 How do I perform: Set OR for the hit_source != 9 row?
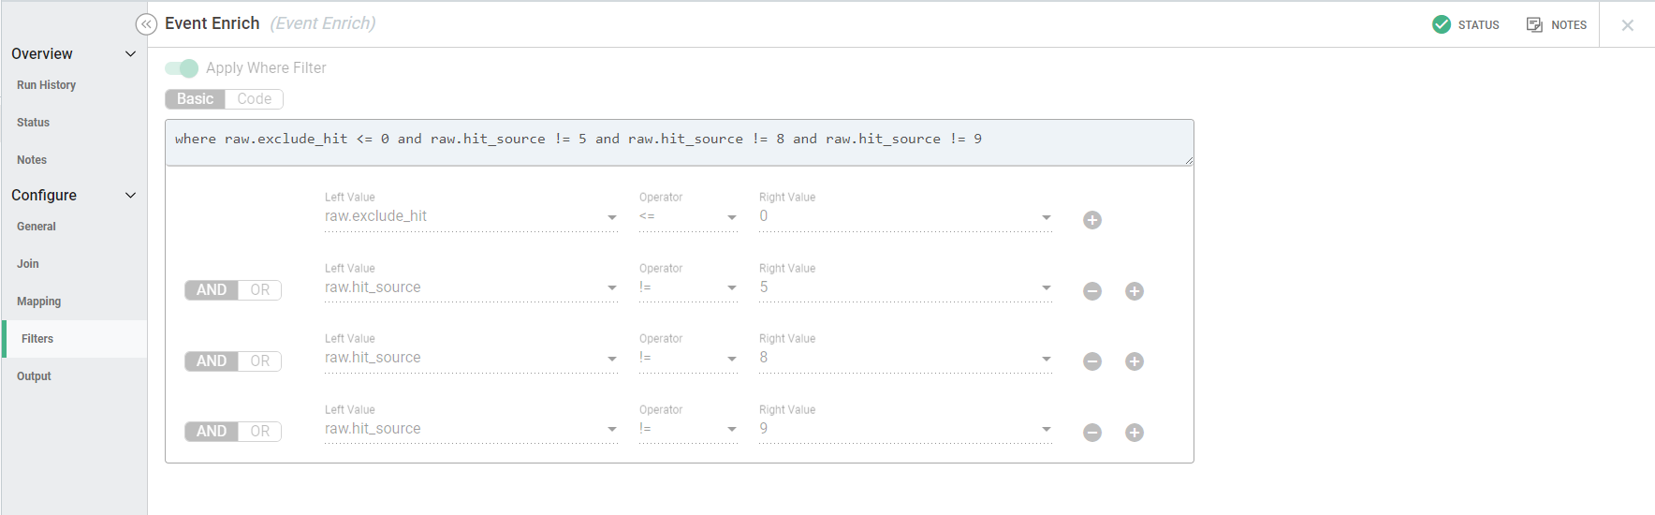260,432
